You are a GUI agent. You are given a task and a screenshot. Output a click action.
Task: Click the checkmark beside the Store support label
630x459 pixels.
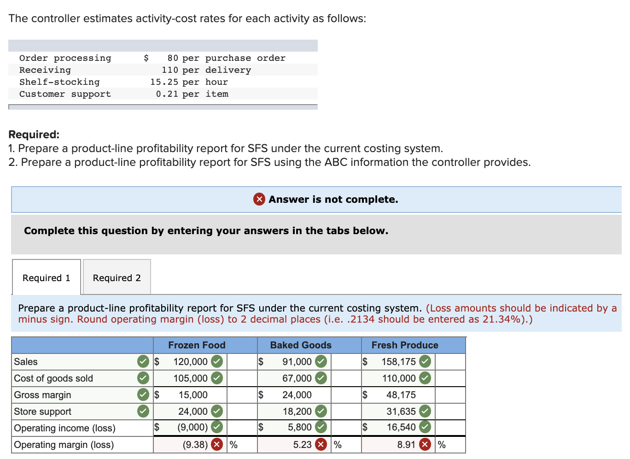pos(143,411)
